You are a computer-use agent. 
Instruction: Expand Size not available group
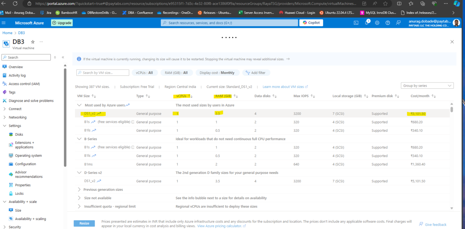pyautogui.click(x=79, y=198)
